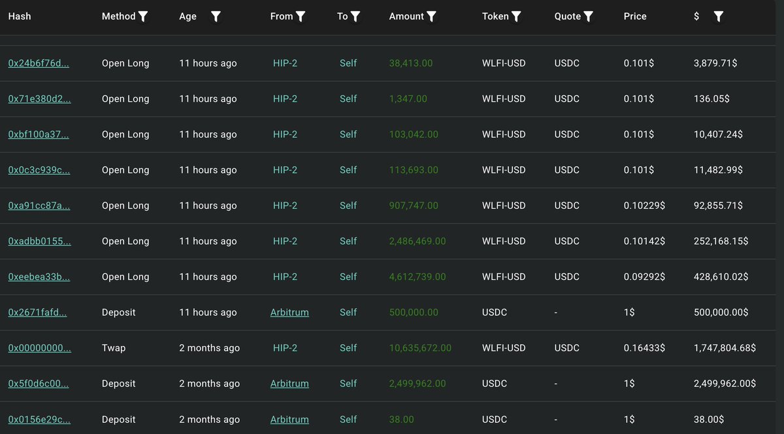Follow the 0x2671fafd deposit hash link

37,313
